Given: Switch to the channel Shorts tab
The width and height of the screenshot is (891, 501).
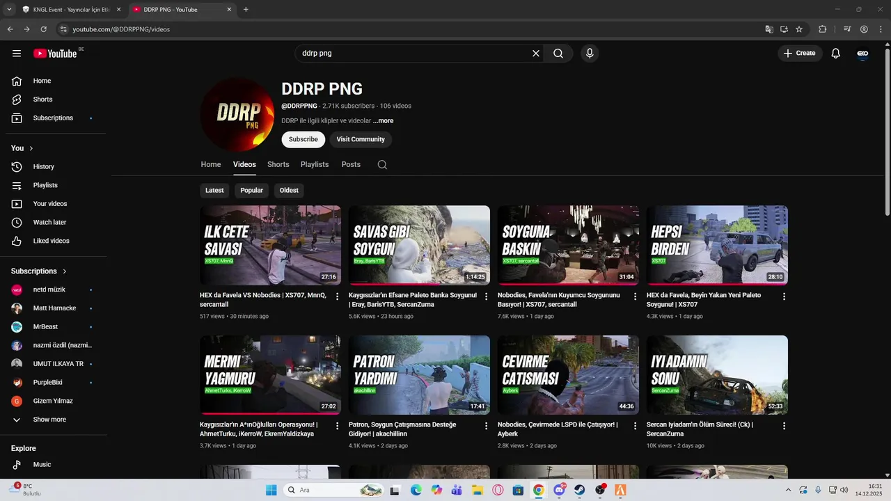Looking at the screenshot, I should [278, 165].
